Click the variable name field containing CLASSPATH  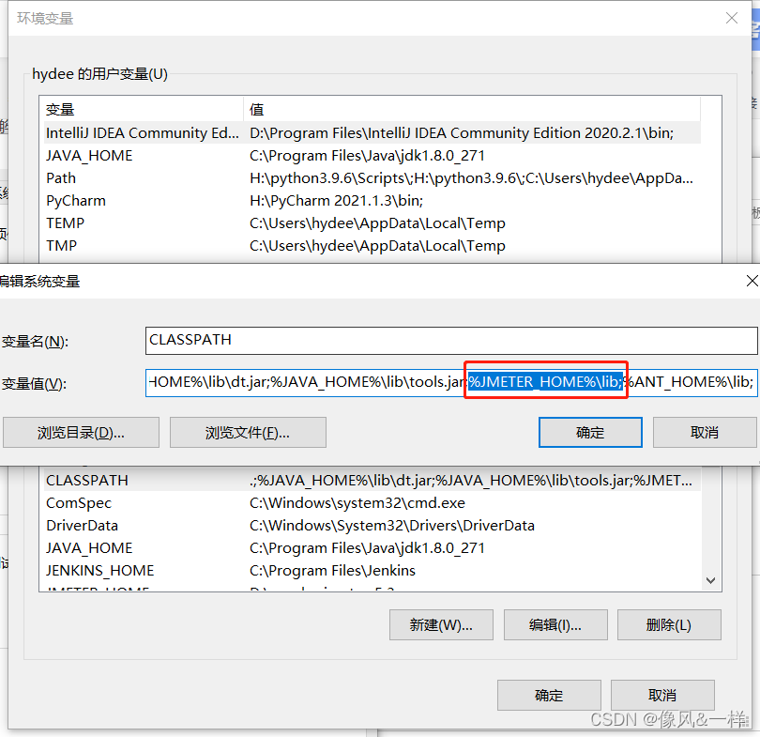click(x=451, y=341)
